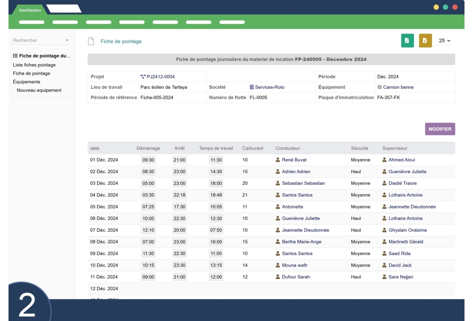Open the 25 rows-per-page dropdown
Screen dimensions: 473x321
[x=444, y=41]
